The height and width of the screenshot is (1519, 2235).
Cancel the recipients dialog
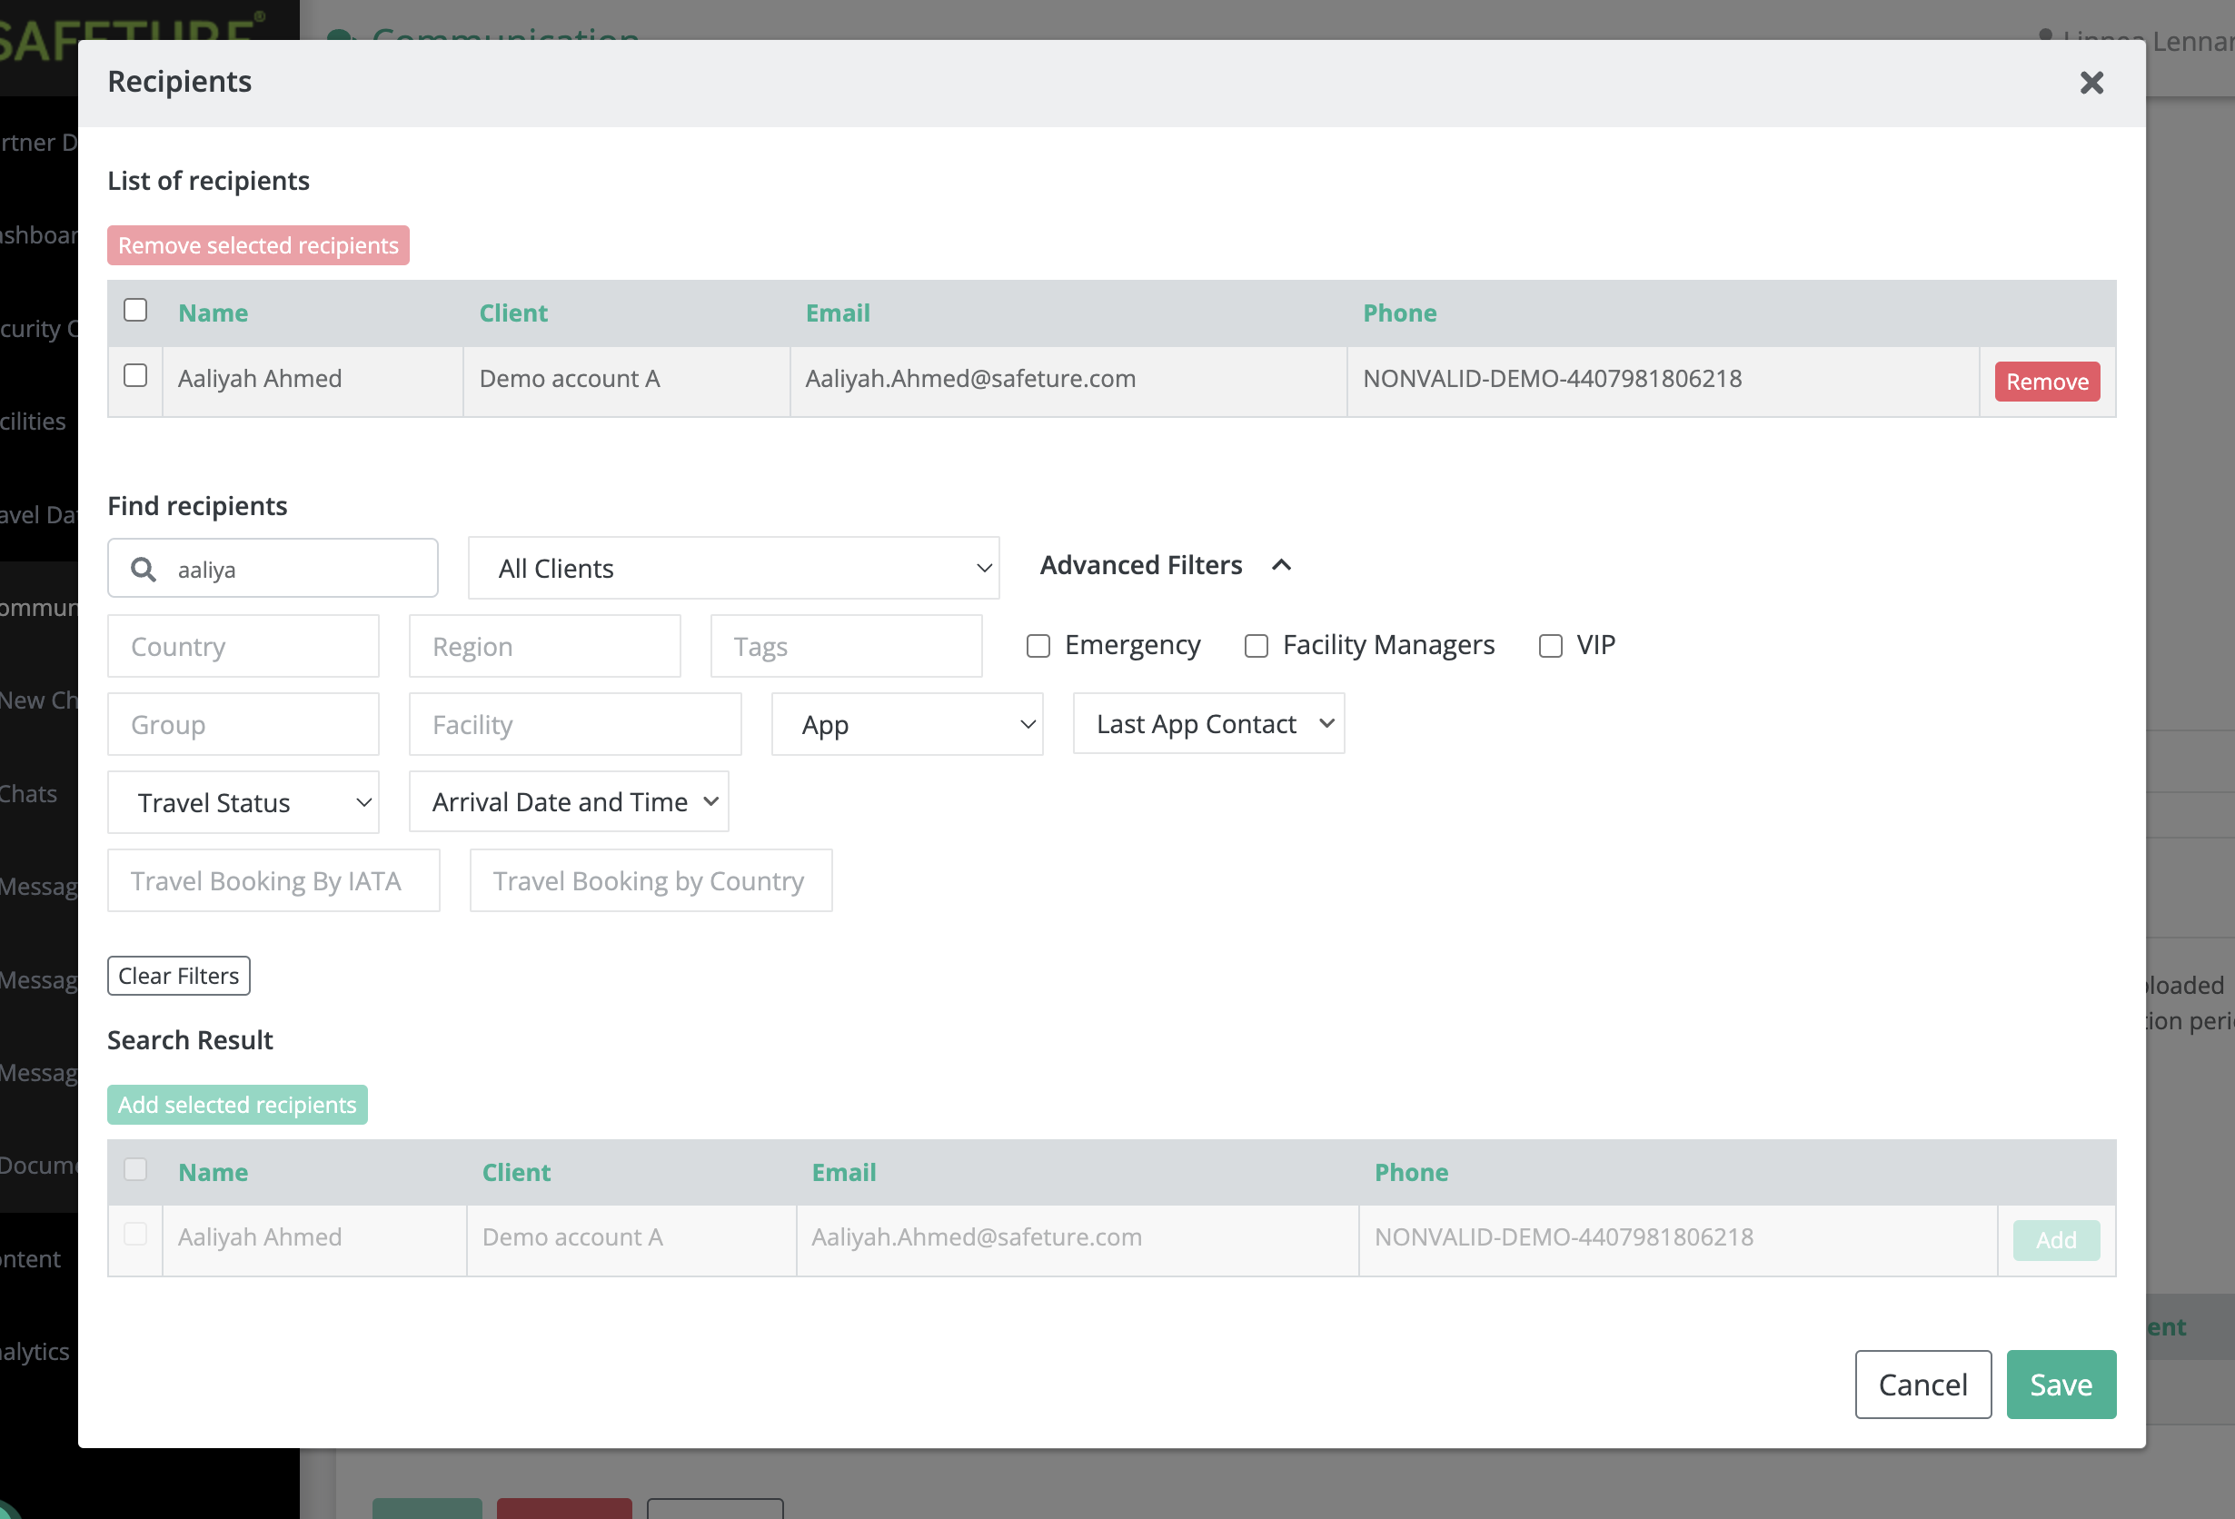1922,1385
